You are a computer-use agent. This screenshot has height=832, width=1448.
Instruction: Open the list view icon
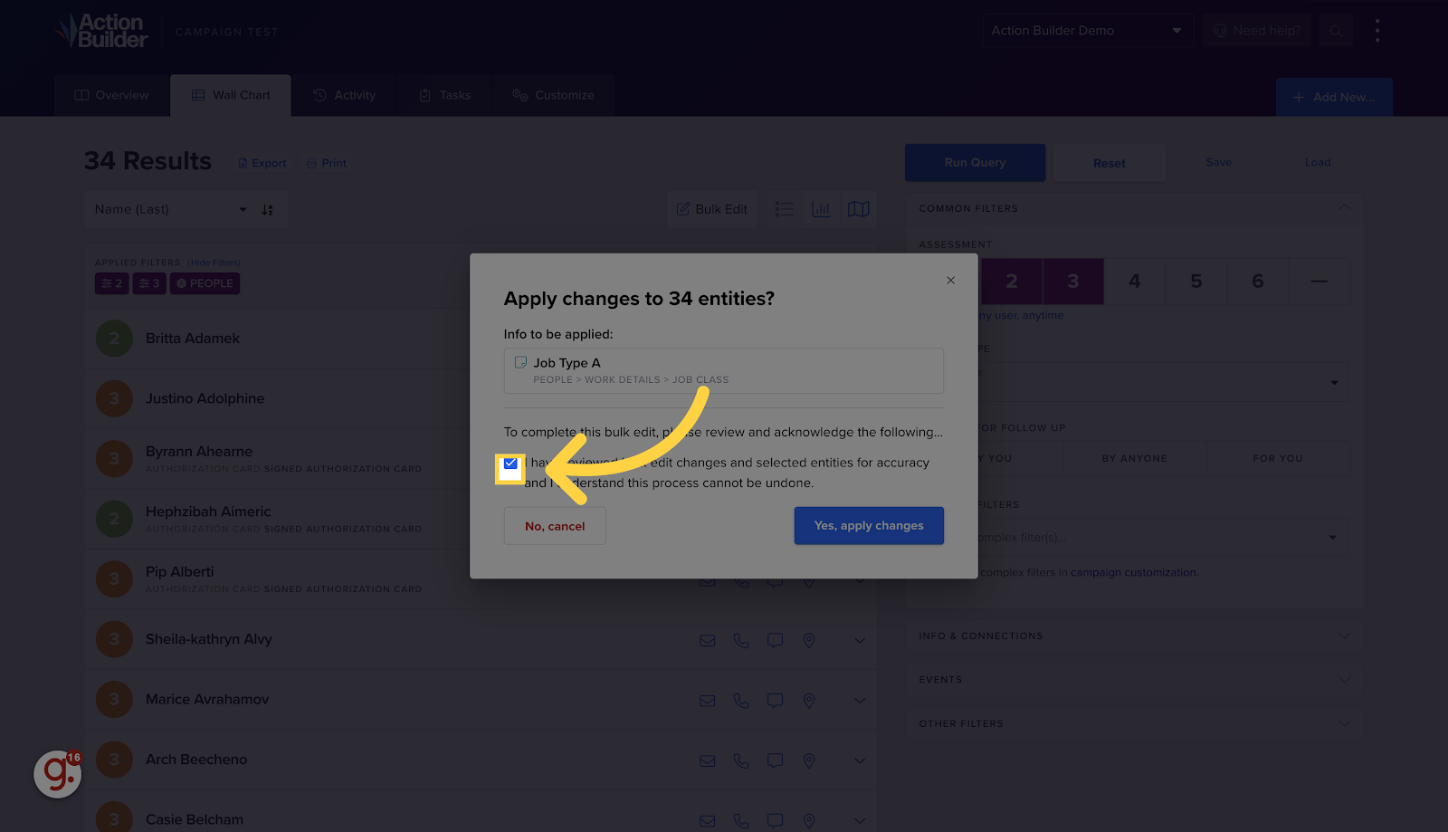coord(785,209)
